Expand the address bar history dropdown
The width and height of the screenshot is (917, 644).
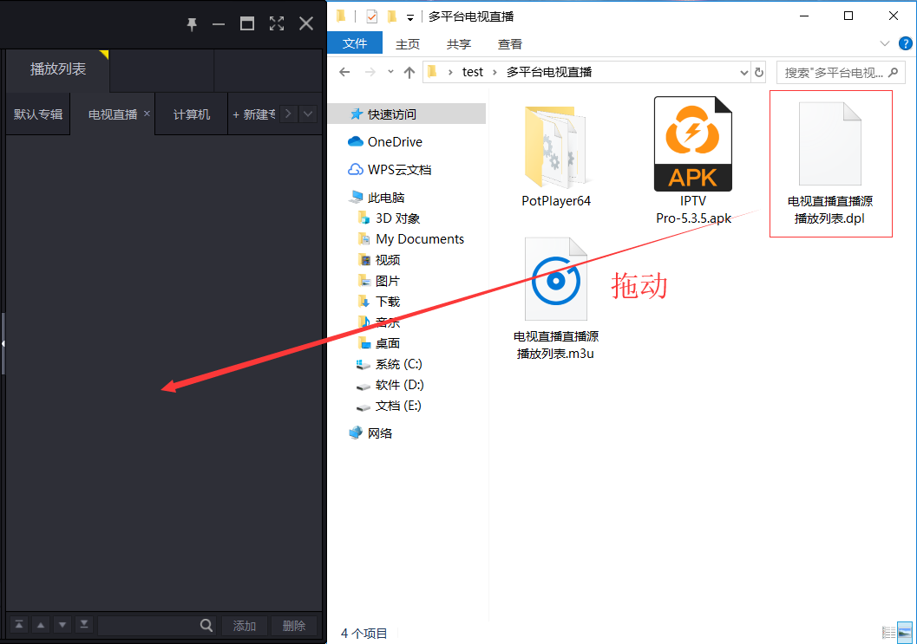pyautogui.click(x=743, y=72)
